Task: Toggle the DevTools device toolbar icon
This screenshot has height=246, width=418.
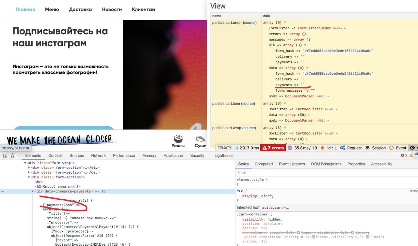Action: tap(14, 156)
